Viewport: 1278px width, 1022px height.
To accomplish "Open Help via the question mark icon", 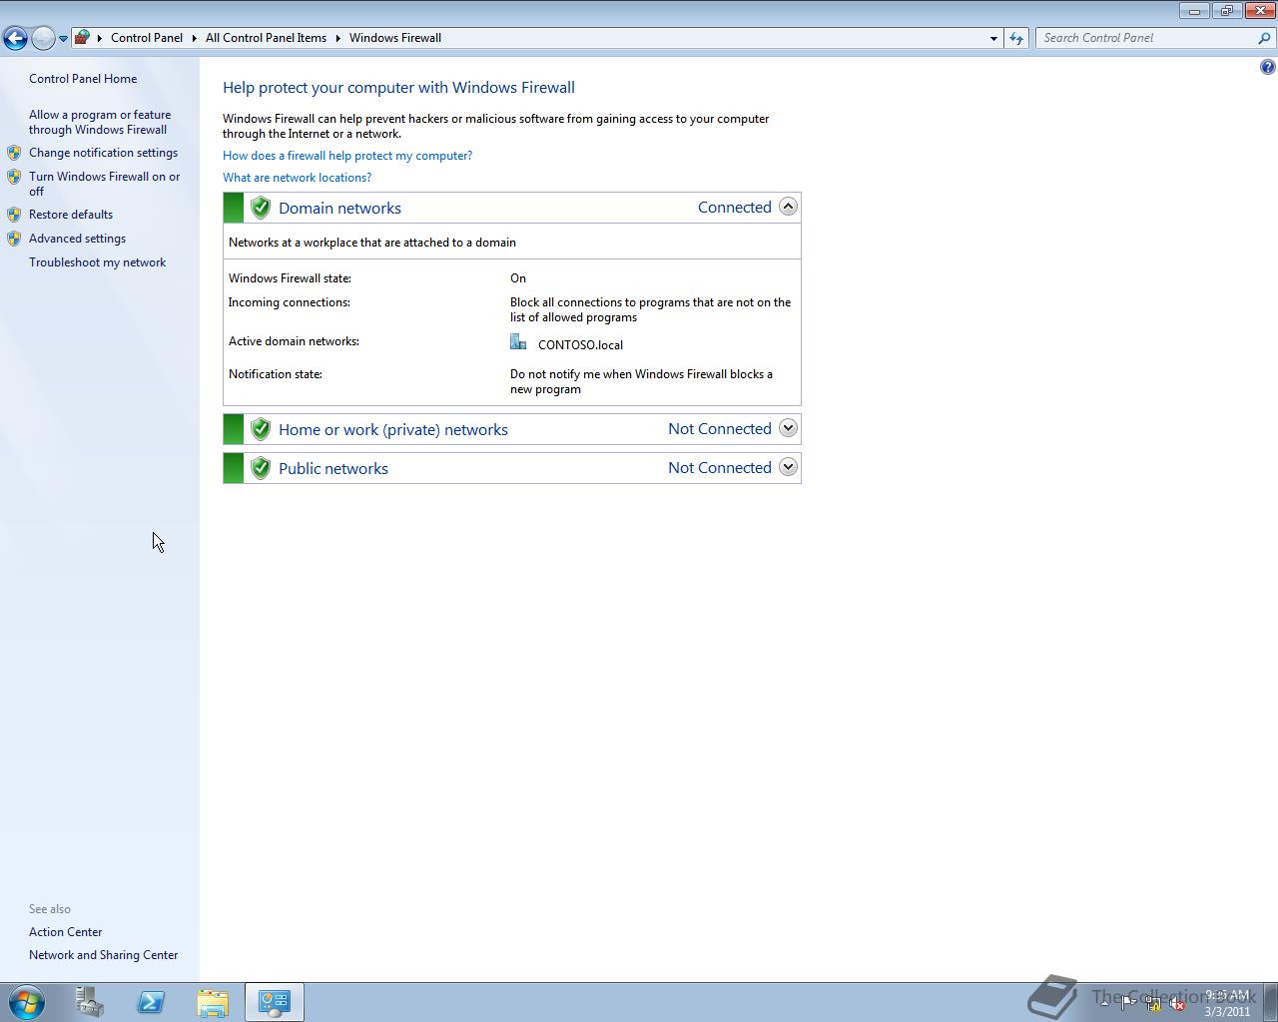I will coord(1267,66).
